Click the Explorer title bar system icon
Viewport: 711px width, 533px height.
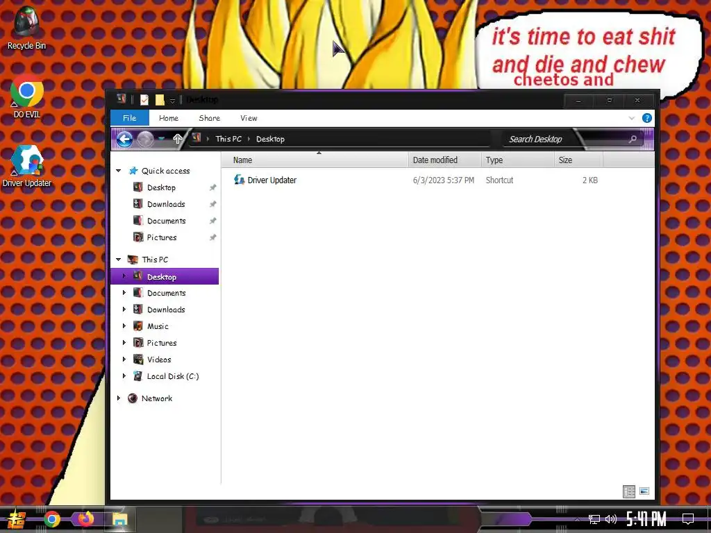click(121, 99)
